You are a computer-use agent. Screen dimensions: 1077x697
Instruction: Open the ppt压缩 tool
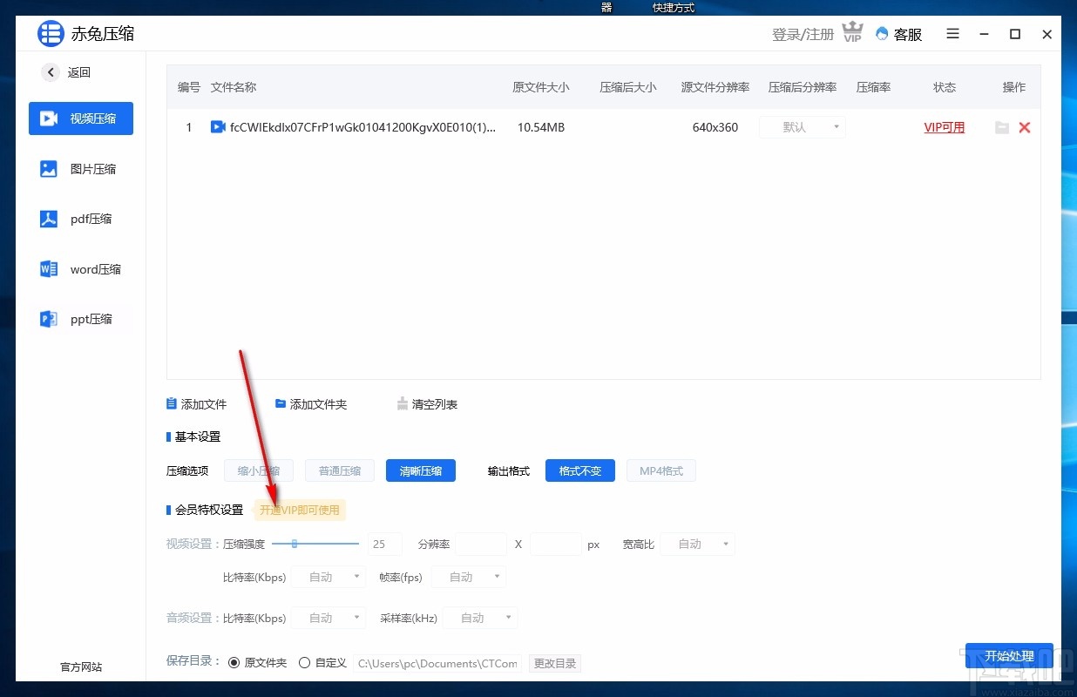81,318
